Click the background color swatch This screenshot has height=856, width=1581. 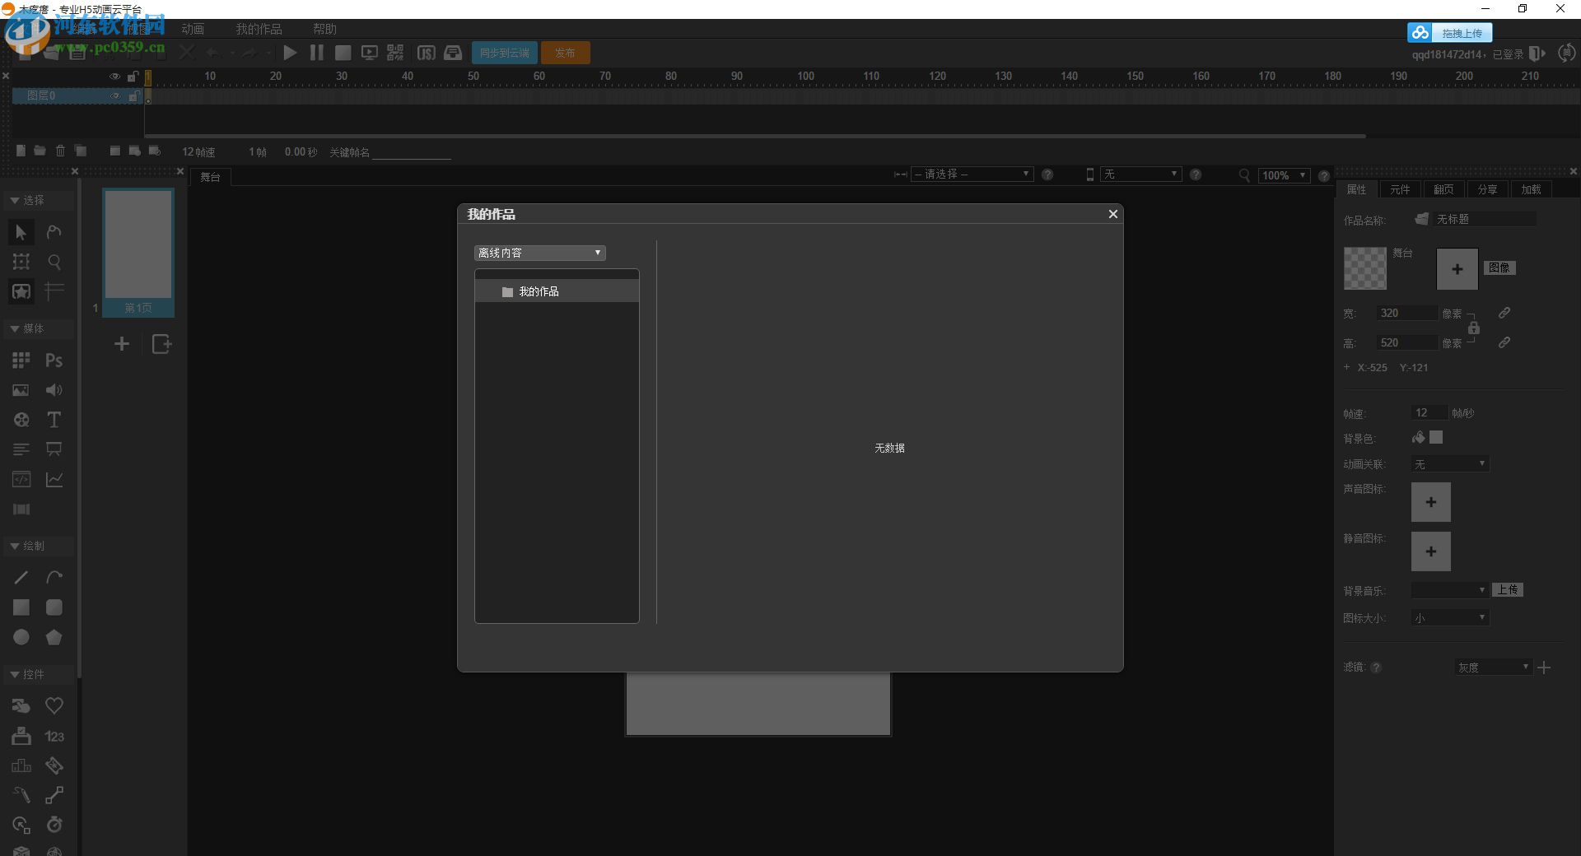point(1436,438)
